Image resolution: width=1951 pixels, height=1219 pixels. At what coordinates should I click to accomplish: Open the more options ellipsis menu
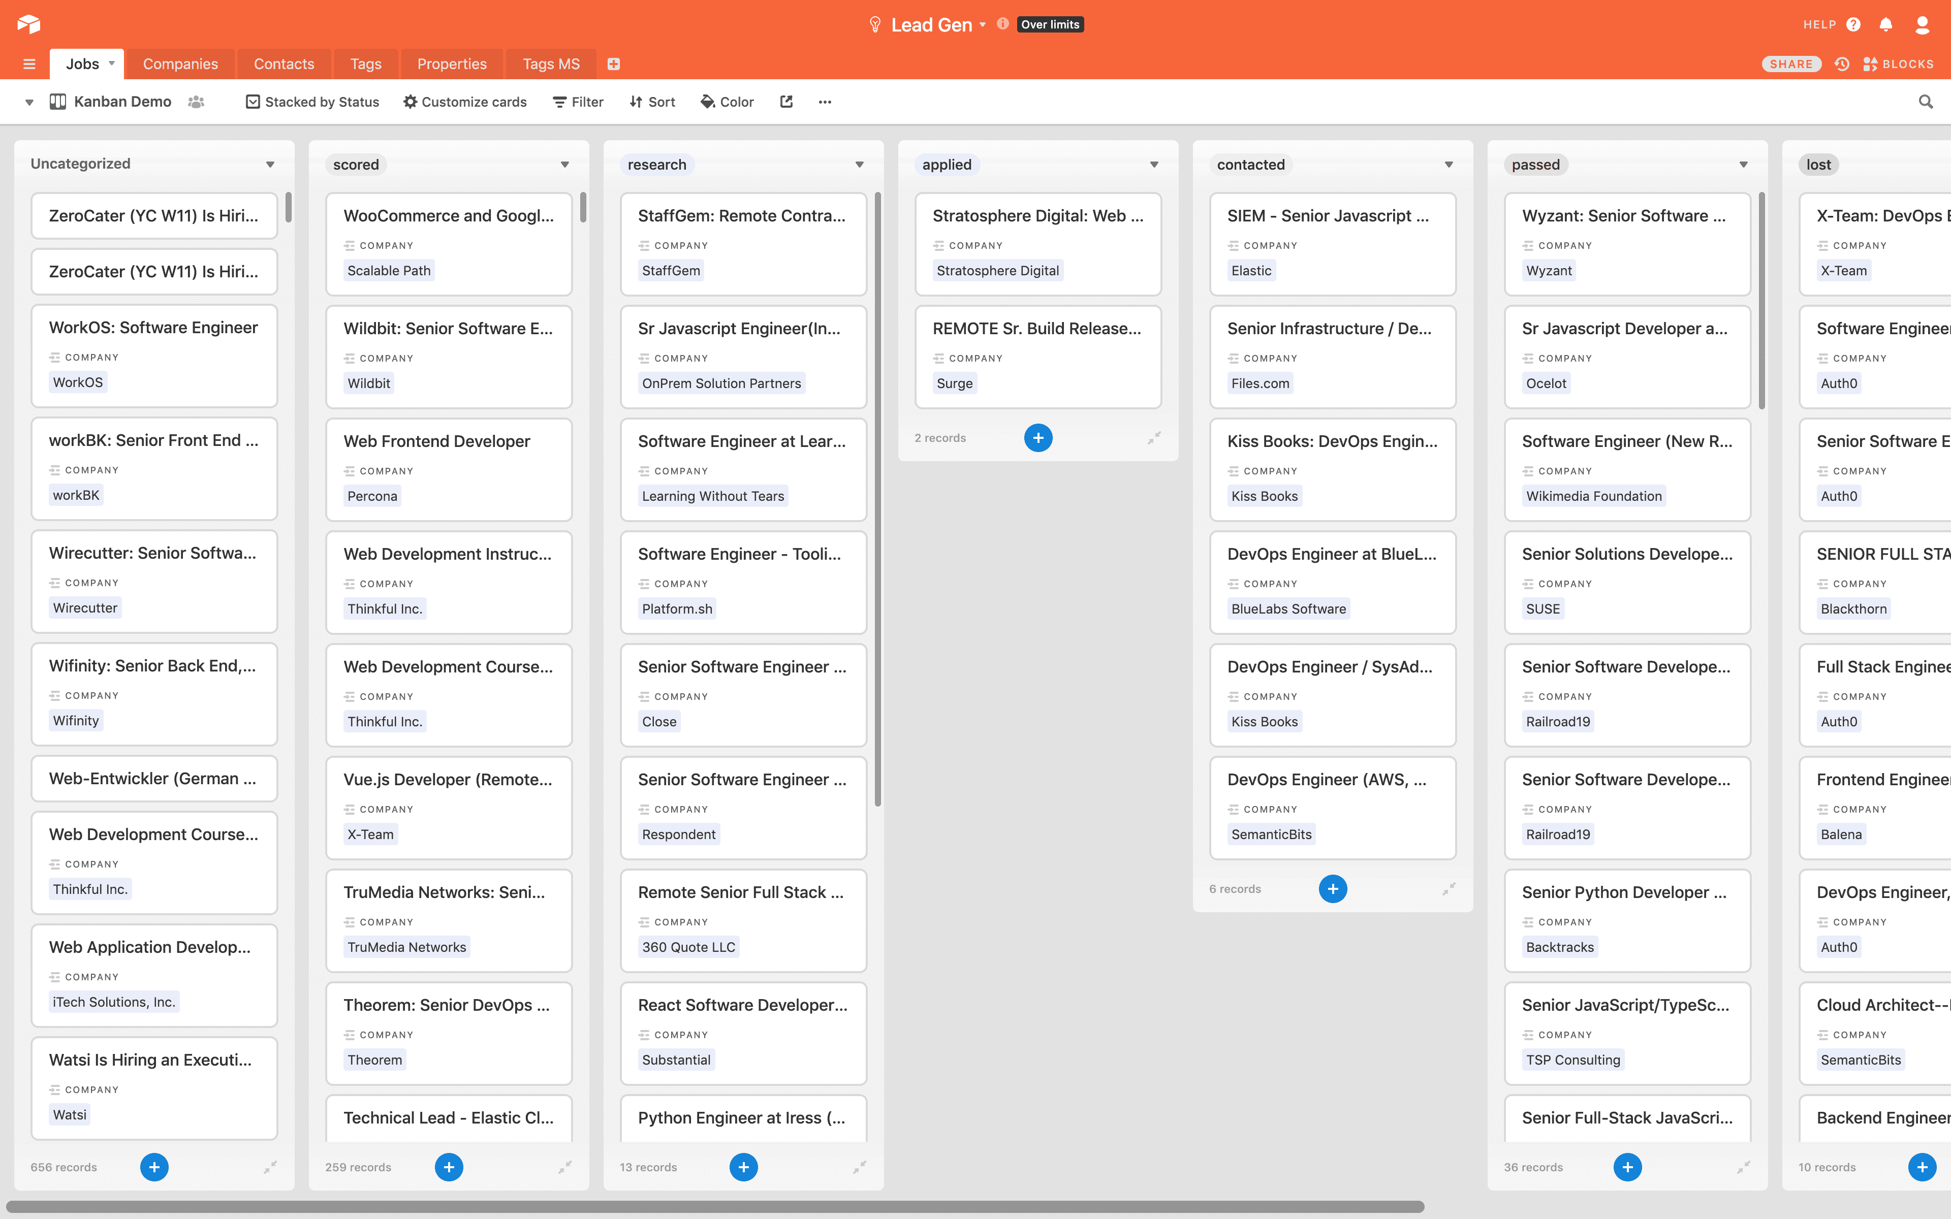coord(825,102)
